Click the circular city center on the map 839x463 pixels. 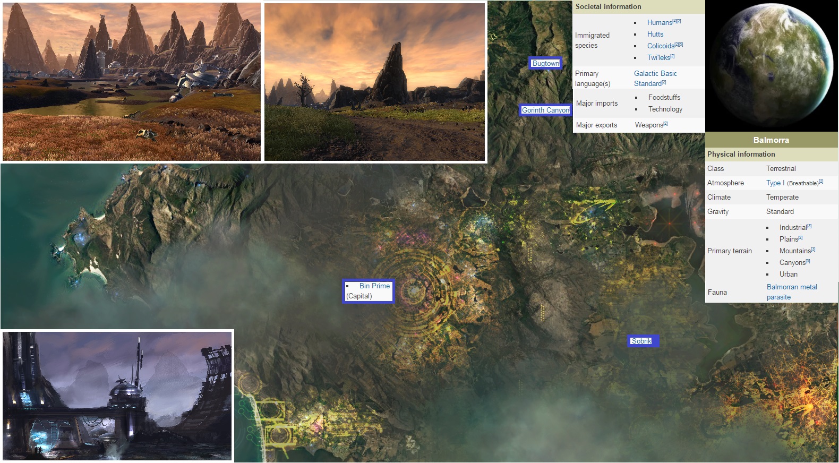[412, 290]
